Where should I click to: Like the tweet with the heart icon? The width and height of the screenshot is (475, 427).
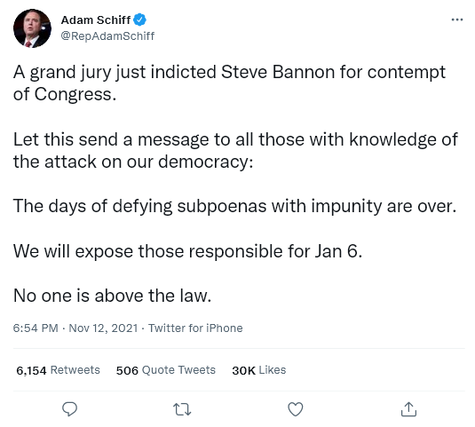coord(296,409)
